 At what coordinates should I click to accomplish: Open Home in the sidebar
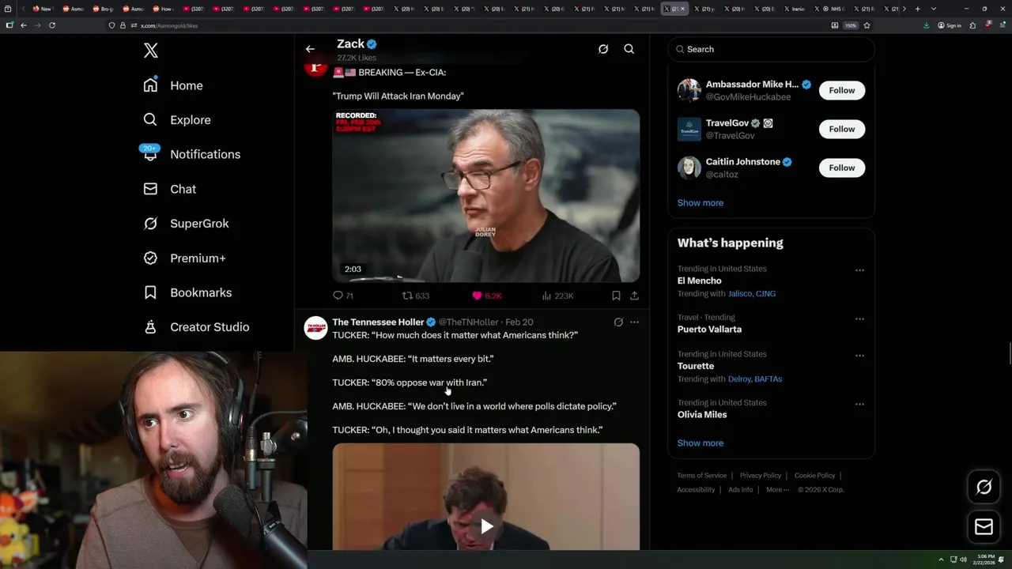click(173, 85)
